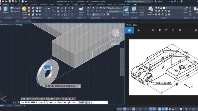Switch to the Mesh ribbon tab

[27, 5]
